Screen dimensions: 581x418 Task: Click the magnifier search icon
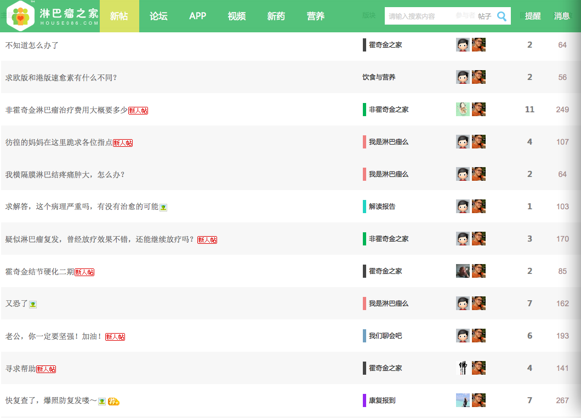click(x=502, y=16)
